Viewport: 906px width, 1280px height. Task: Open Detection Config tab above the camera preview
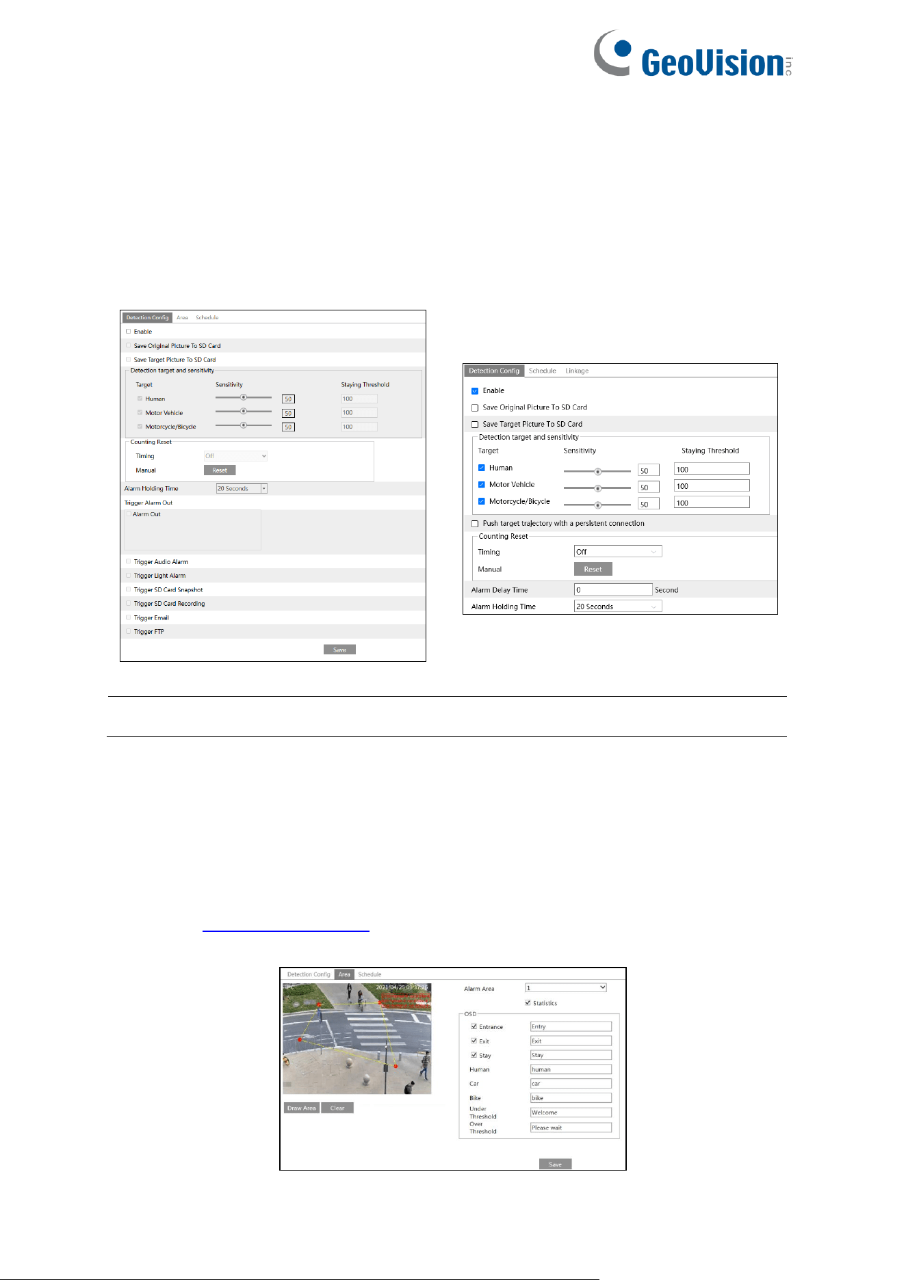pos(309,974)
